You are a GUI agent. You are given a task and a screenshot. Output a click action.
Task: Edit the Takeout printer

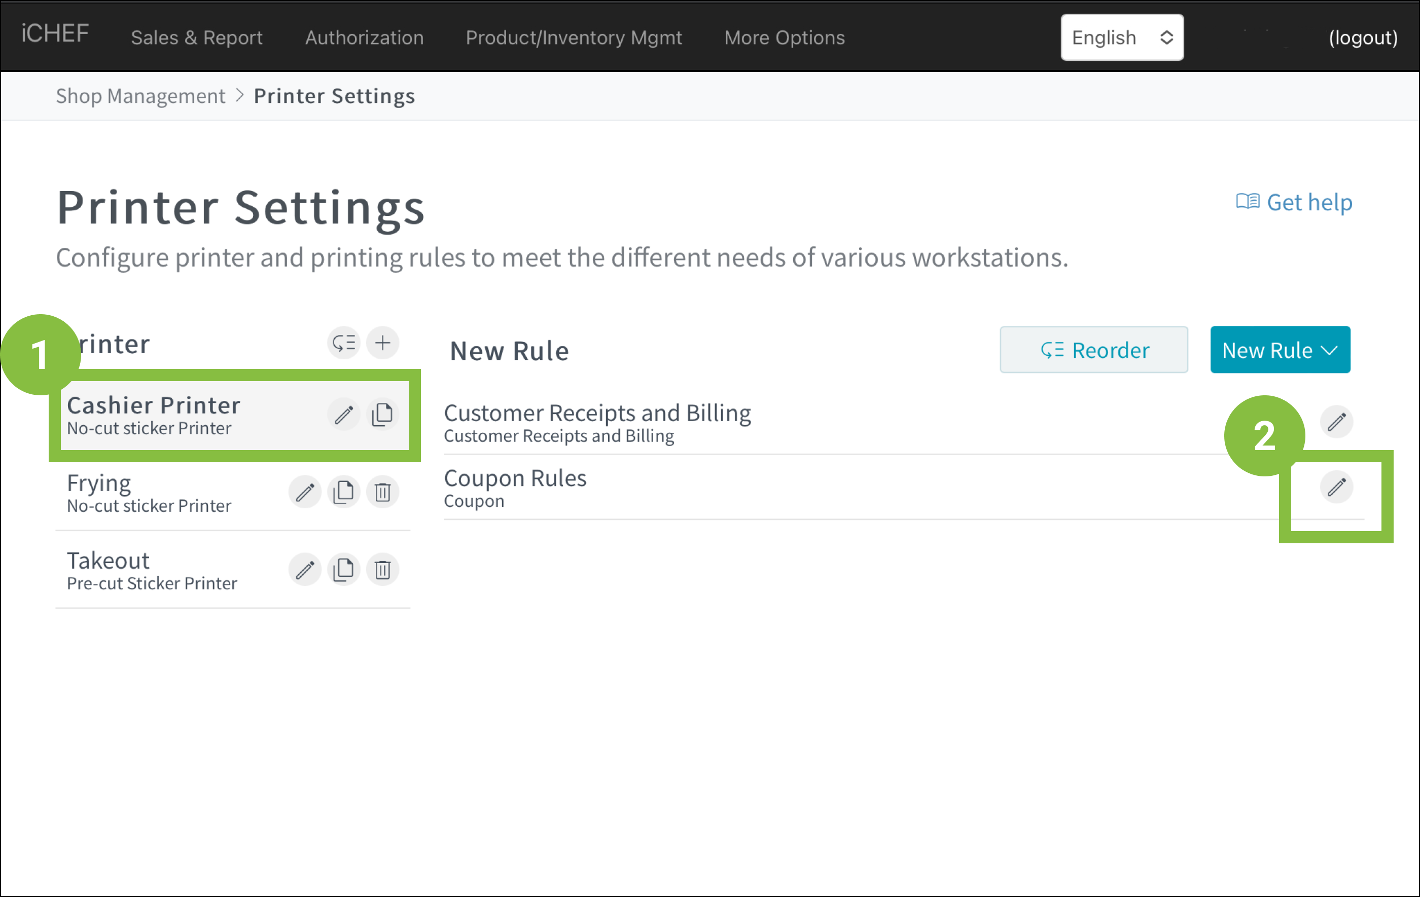[x=305, y=569]
